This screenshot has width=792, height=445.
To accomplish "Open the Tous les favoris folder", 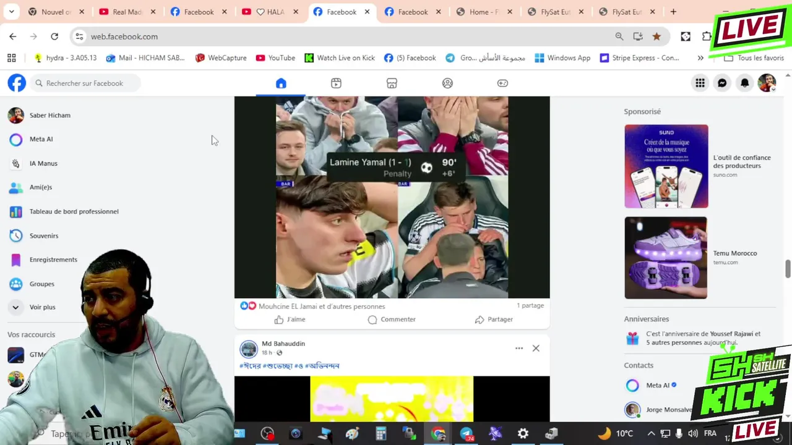I will click(x=754, y=57).
